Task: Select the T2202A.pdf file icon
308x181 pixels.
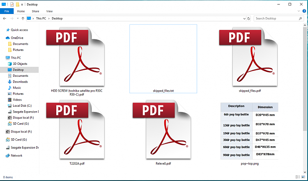Action: (76, 129)
